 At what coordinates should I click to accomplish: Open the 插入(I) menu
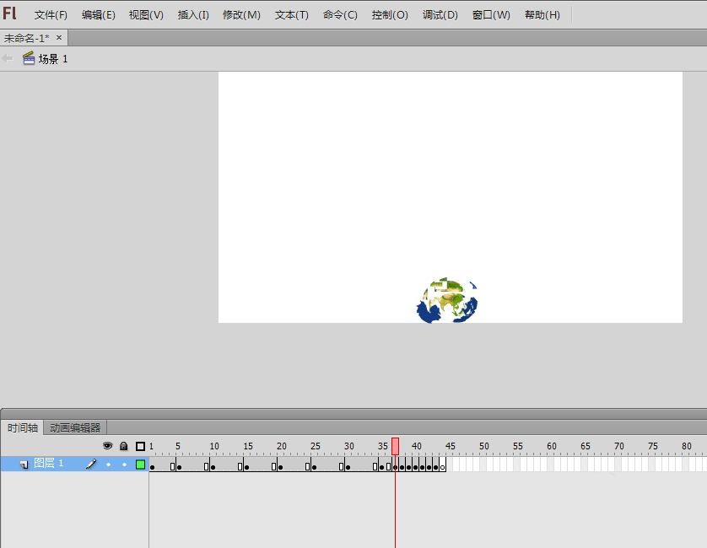click(193, 15)
